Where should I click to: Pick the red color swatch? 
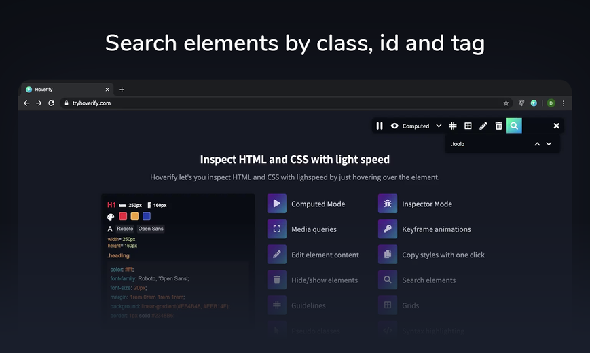coord(123,216)
